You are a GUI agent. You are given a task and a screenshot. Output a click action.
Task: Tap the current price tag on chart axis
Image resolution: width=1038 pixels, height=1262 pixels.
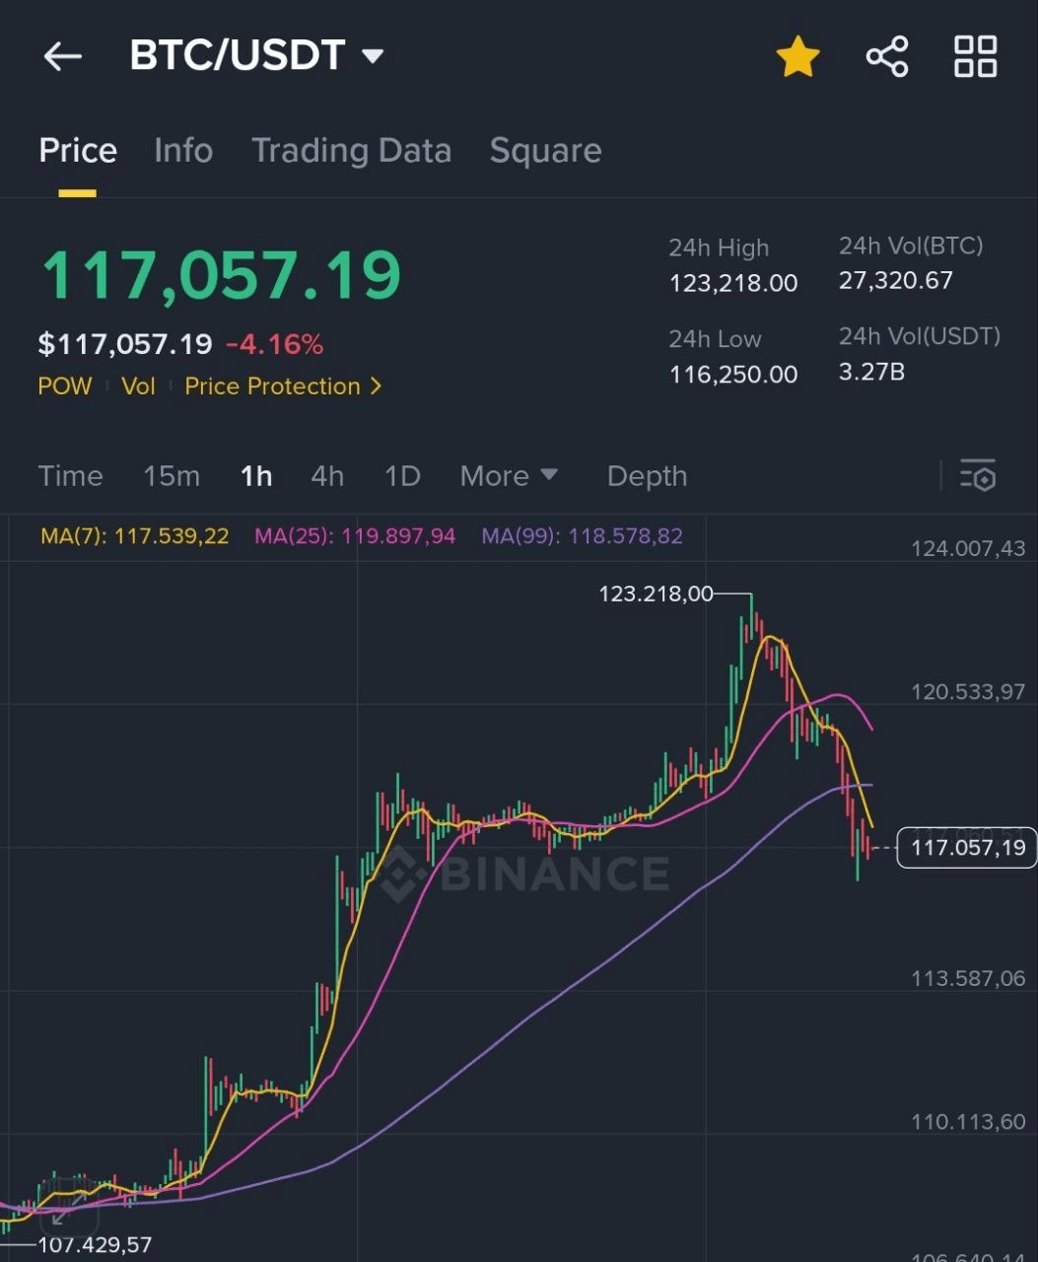pyautogui.click(x=967, y=848)
